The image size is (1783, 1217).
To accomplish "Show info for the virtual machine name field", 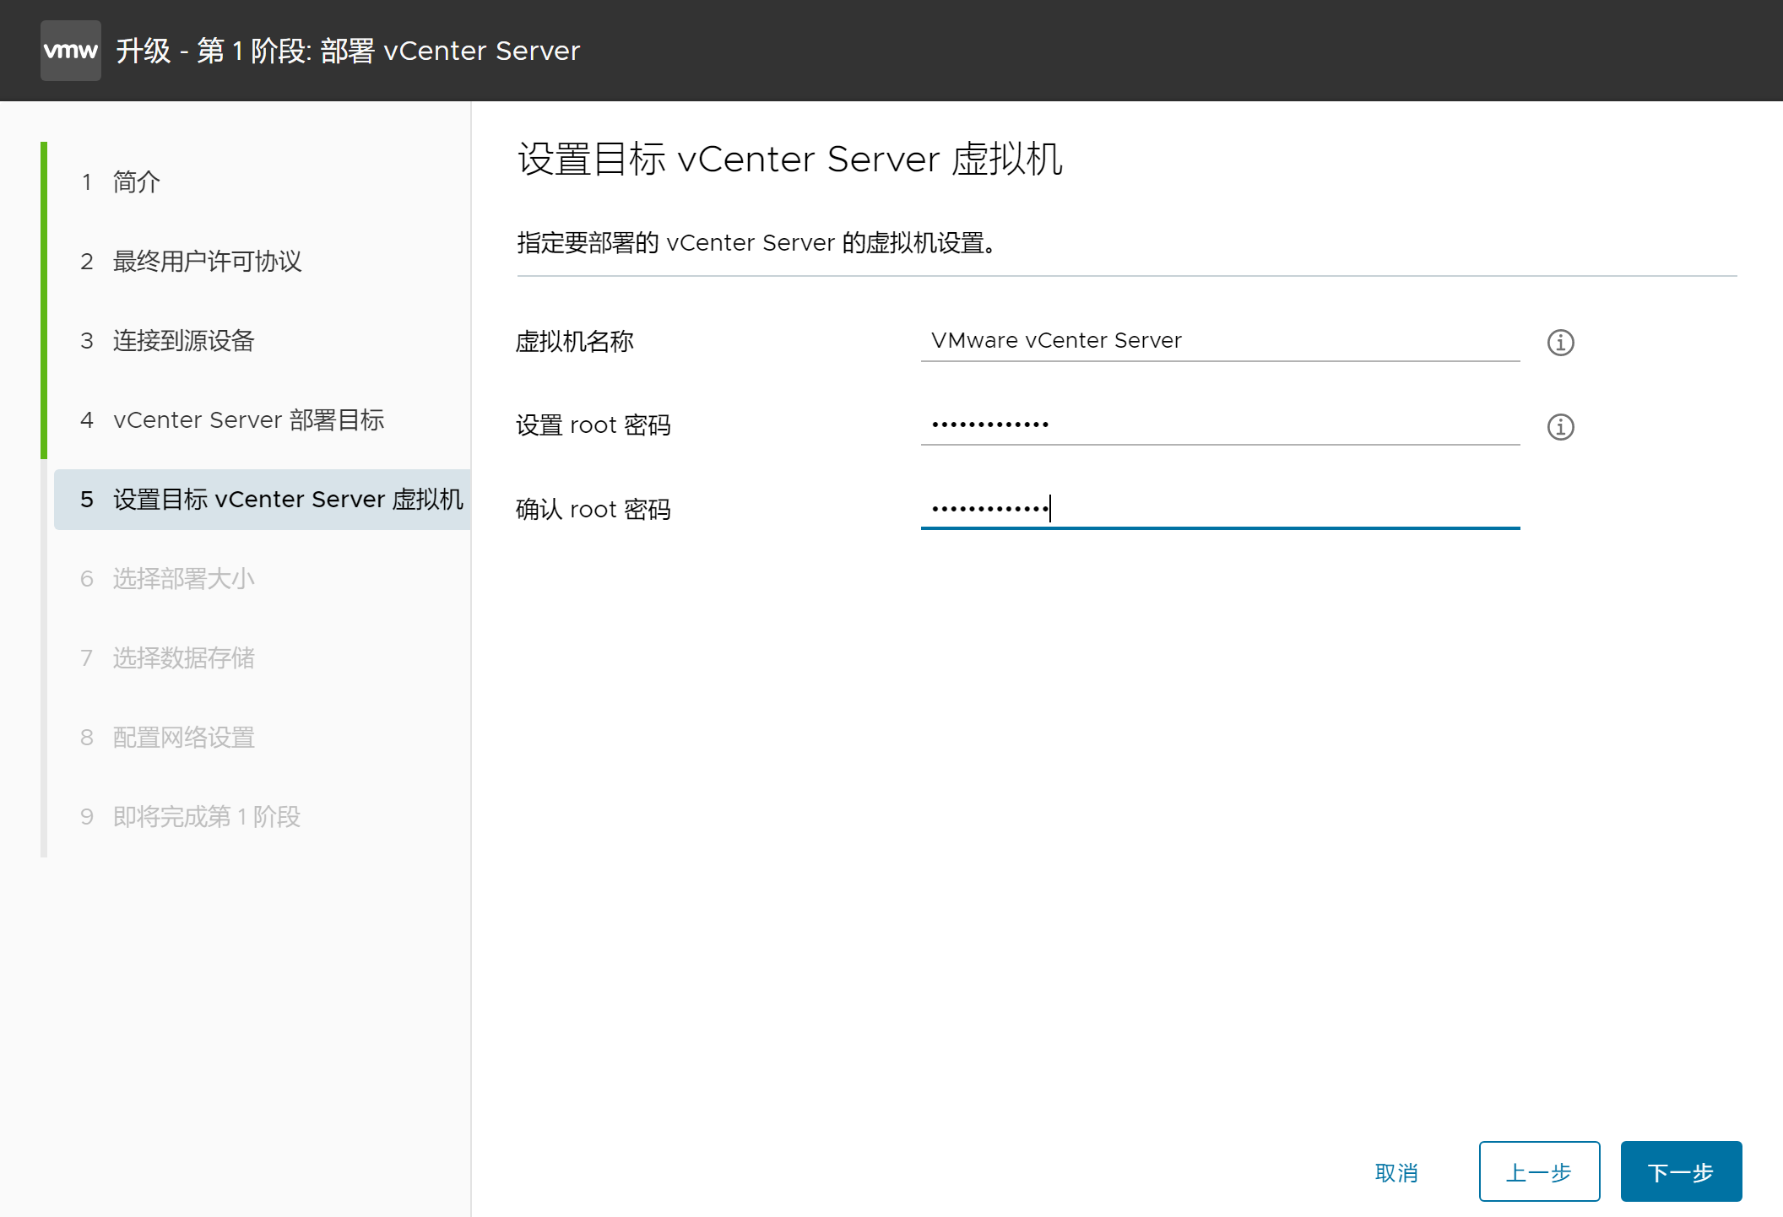I will (x=1560, y=342).
